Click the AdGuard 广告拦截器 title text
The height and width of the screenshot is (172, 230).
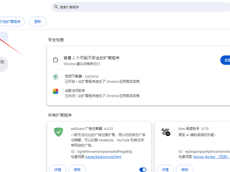pos(86,129)
